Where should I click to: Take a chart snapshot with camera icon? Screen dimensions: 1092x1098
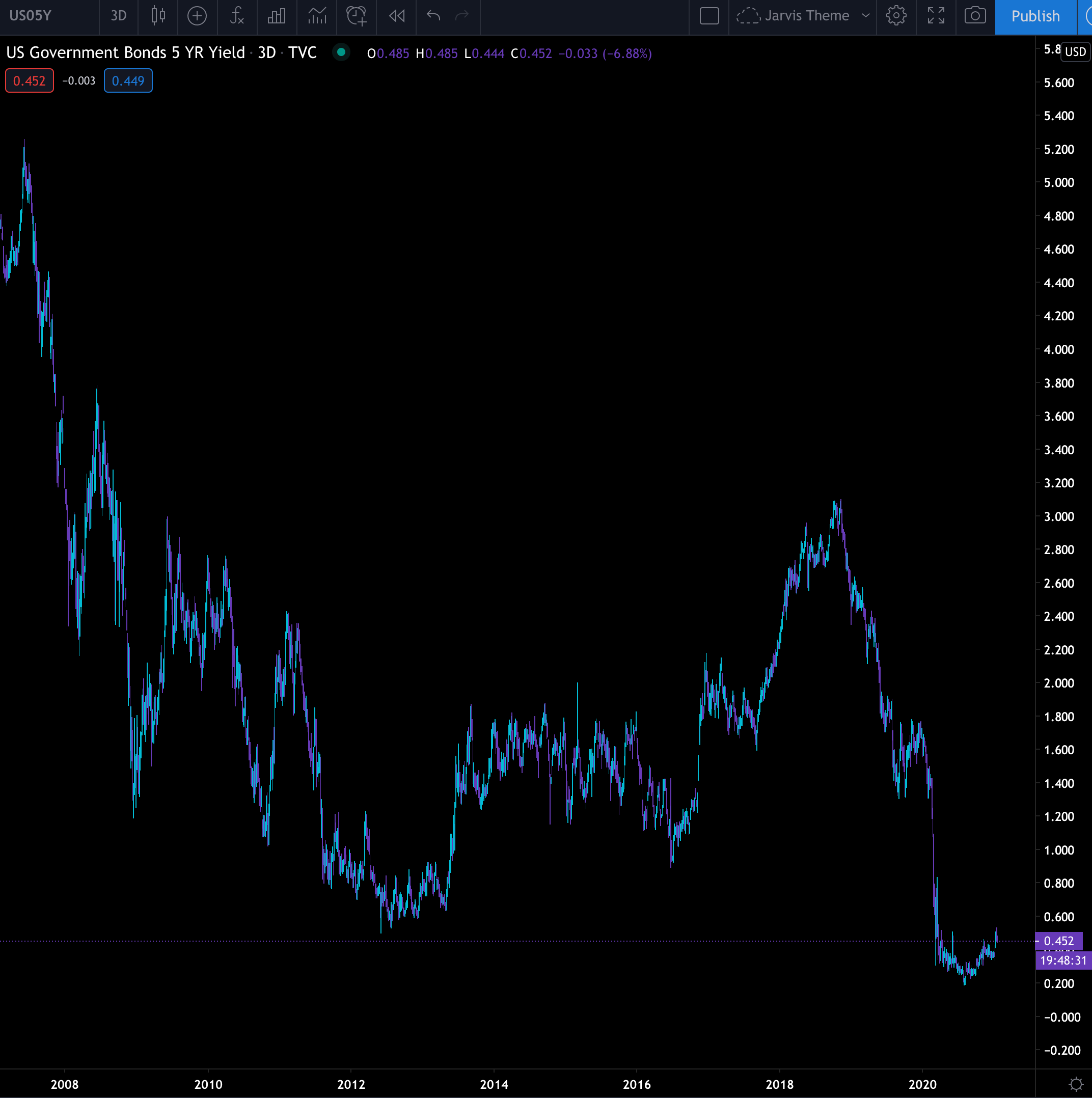(975, 15)
